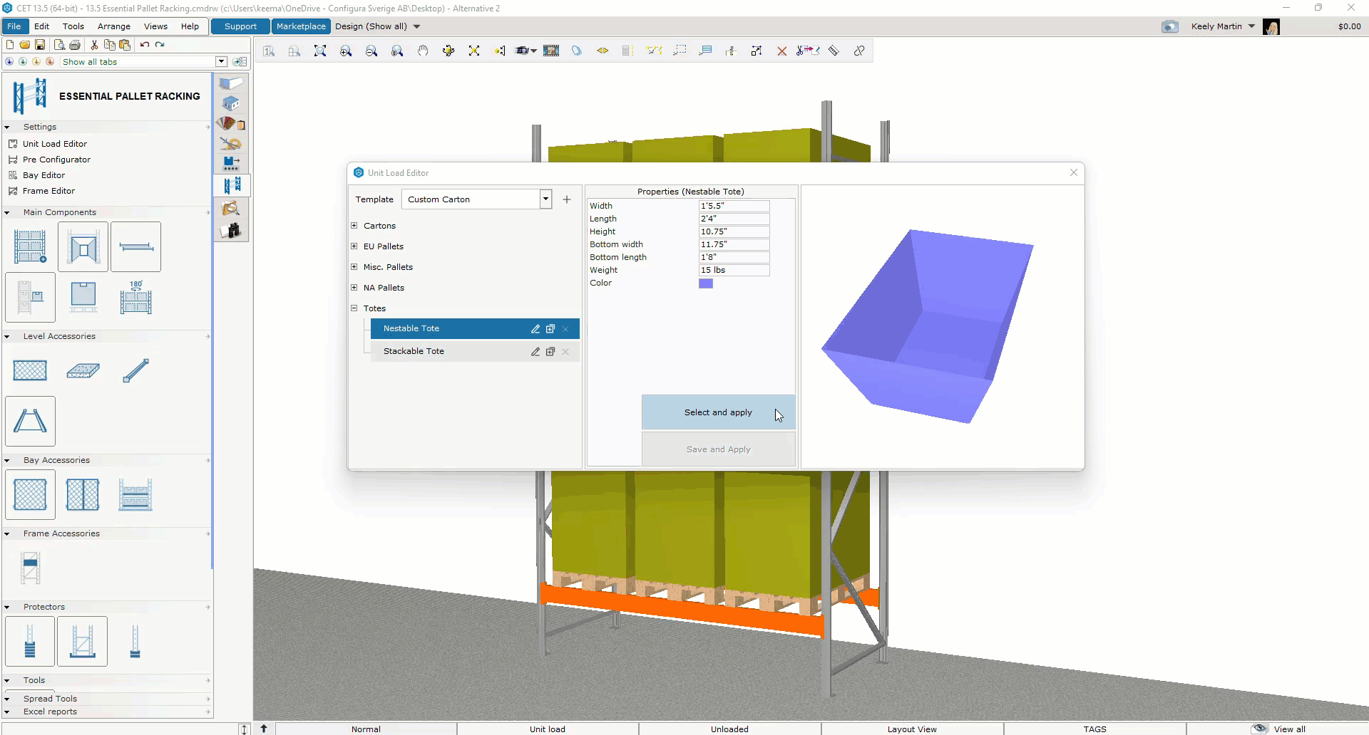
Task: Select the Pan hand tool
Action: 423,51
